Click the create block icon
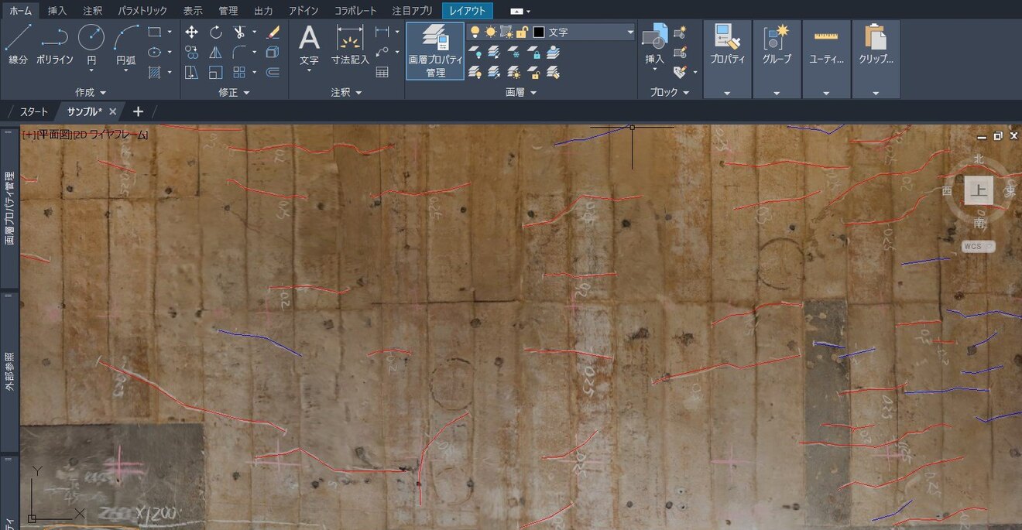The height and width of the screenshot is (530, 1022). click(680, 32)
